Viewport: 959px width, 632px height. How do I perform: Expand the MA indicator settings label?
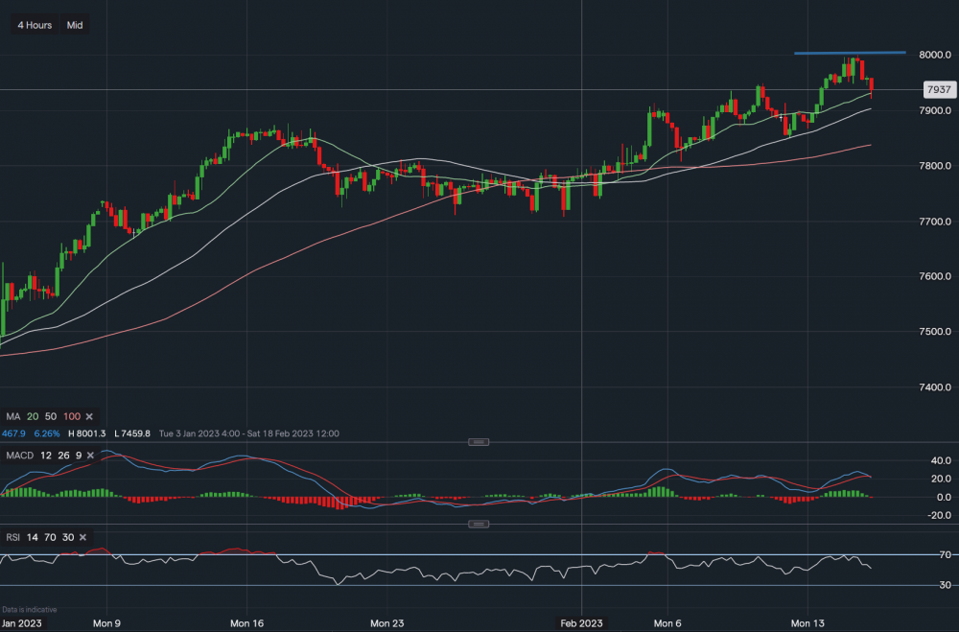[x=12, y=416]
